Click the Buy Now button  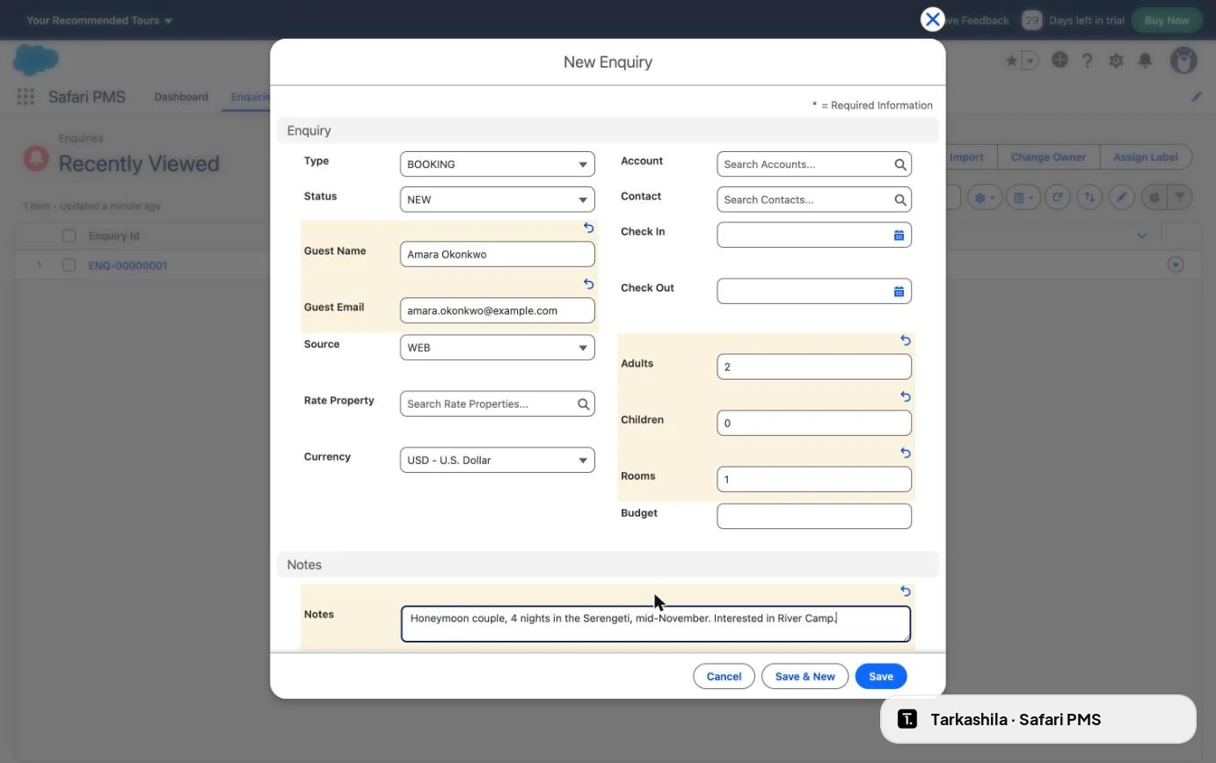click(1167, 20)
